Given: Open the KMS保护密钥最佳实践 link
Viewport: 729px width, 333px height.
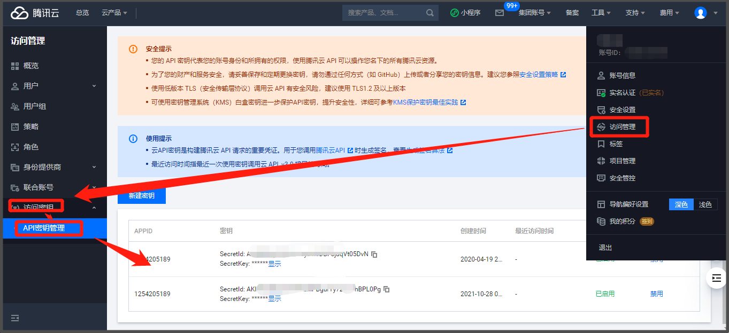Looking at the screenshot, I should (425, 102).
